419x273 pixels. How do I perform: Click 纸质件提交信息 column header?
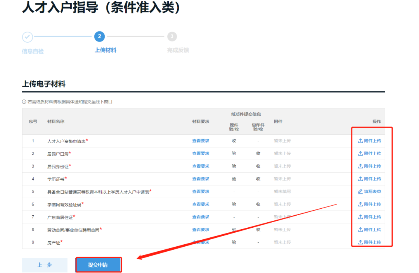pos(246,114)
